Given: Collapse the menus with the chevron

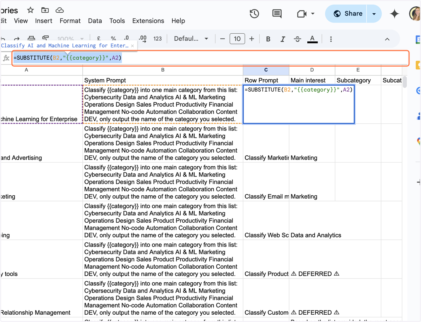Looking at the screenshot, I should (x=387, y=39).
